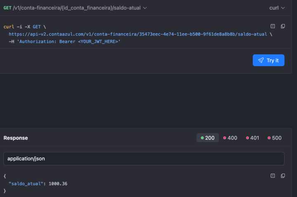The image size is (297, 197).
Task: Click the red dot beside 500
Action: click(269, 138)
